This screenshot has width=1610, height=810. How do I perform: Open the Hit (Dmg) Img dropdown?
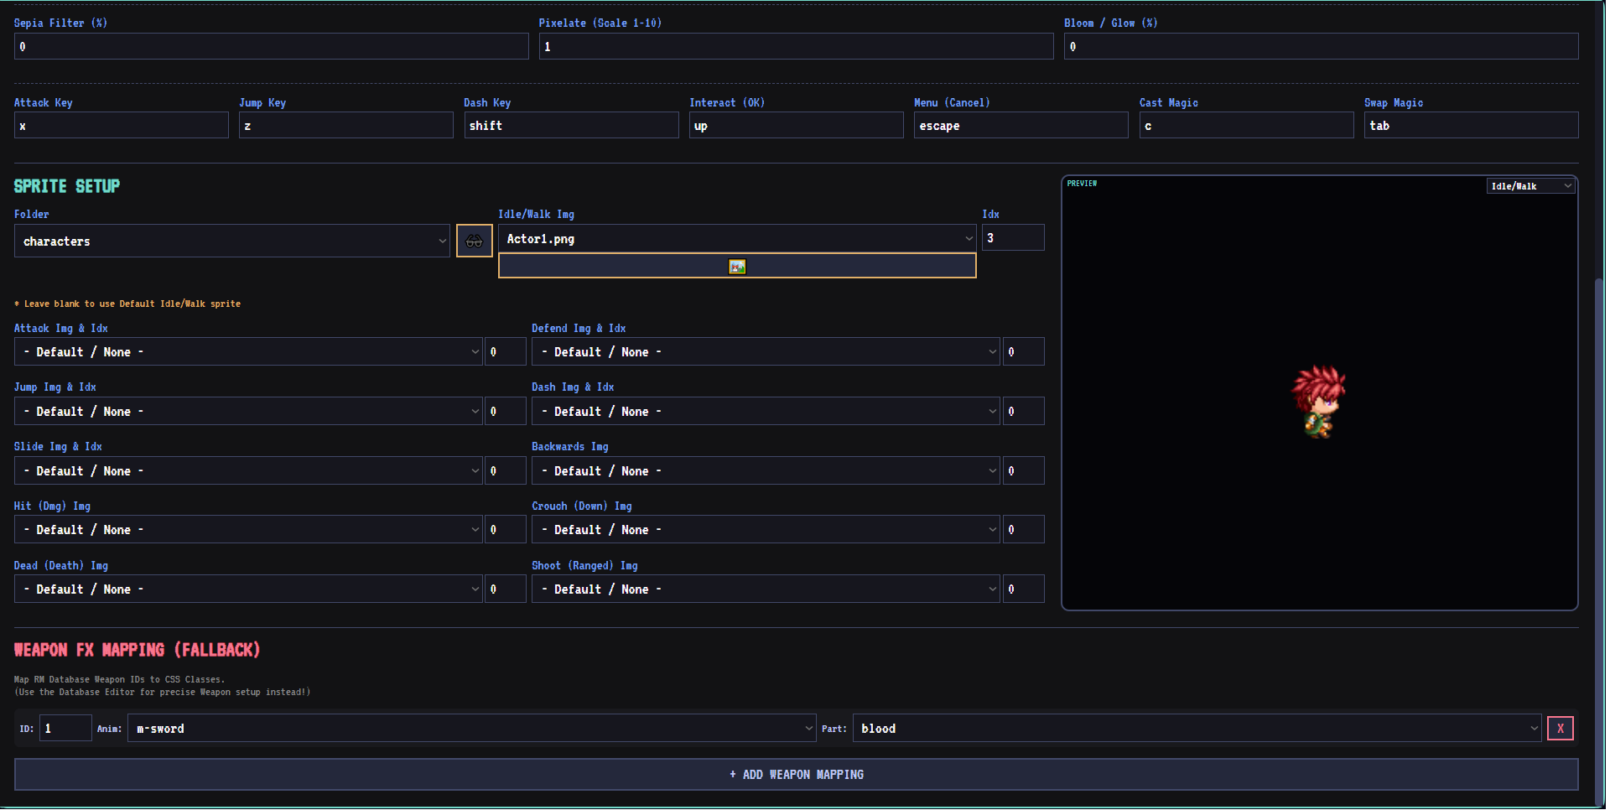click(x=248, y=530)
